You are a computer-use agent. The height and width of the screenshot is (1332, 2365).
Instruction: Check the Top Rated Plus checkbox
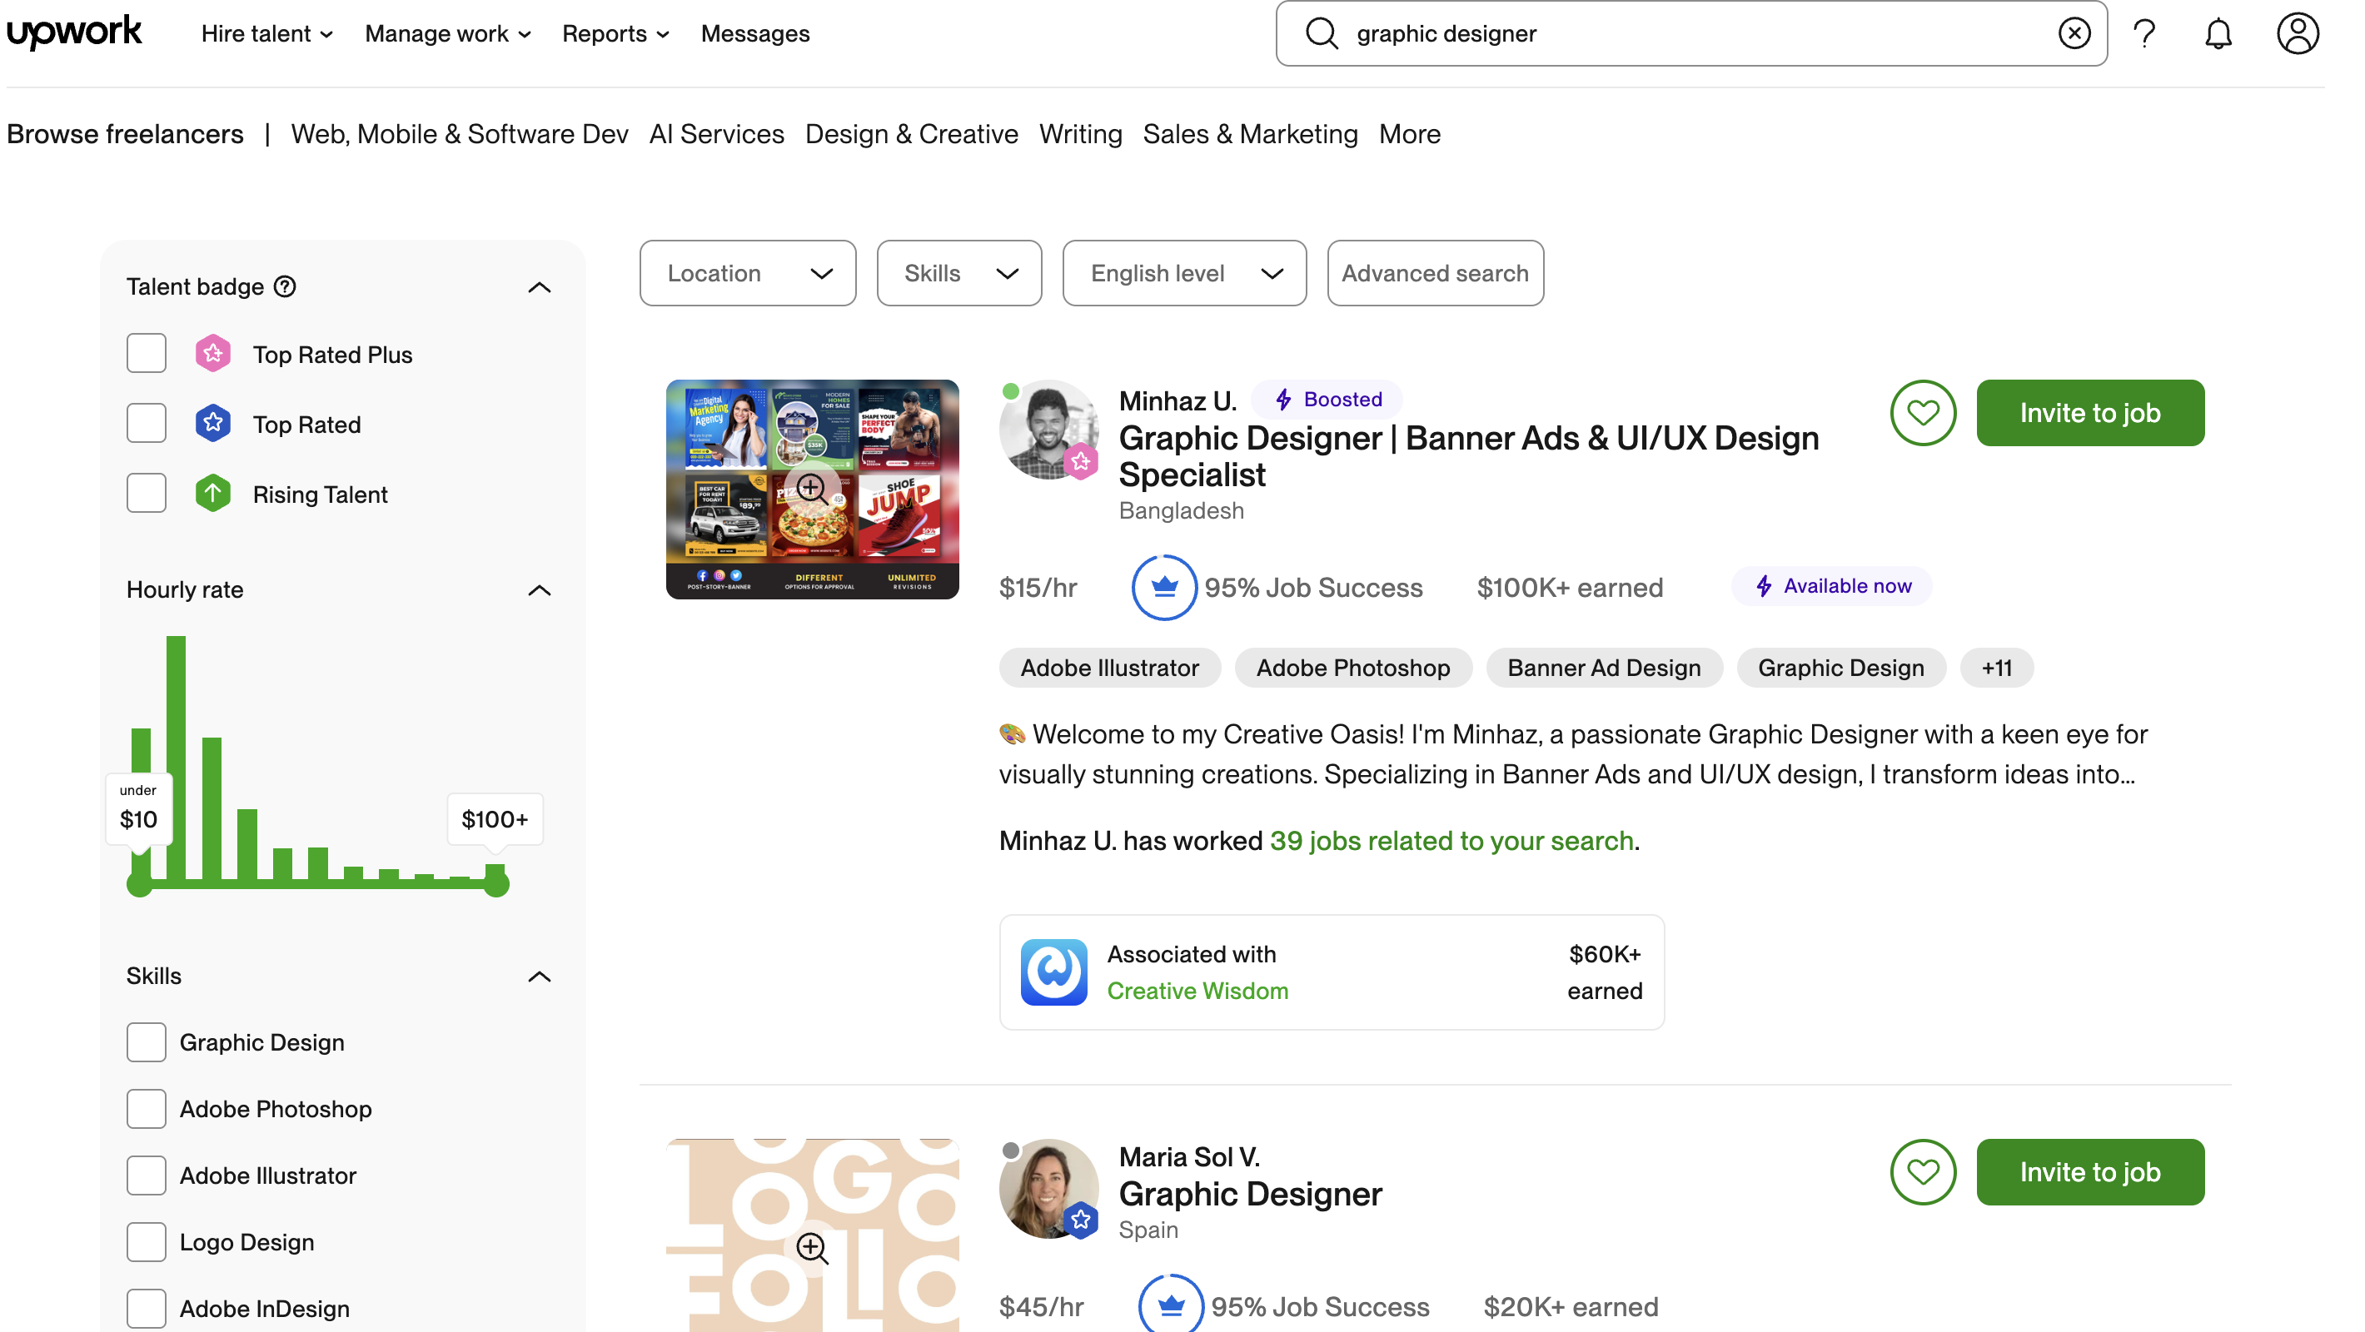146,355
